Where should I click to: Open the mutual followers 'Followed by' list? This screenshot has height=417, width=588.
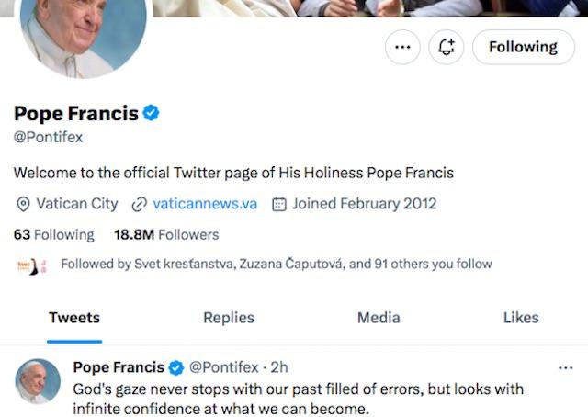(x=276, y=265)
